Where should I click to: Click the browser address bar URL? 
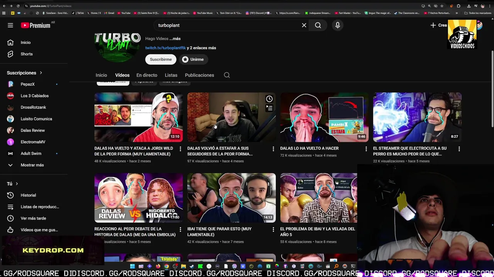click(x=50, y=6)
